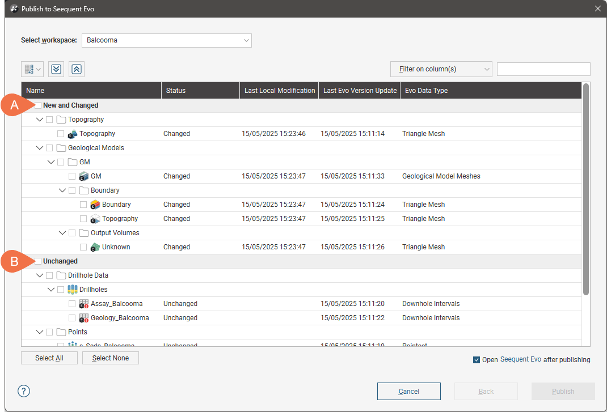Click the Assay_Balcooma table icon

point(84,304)
